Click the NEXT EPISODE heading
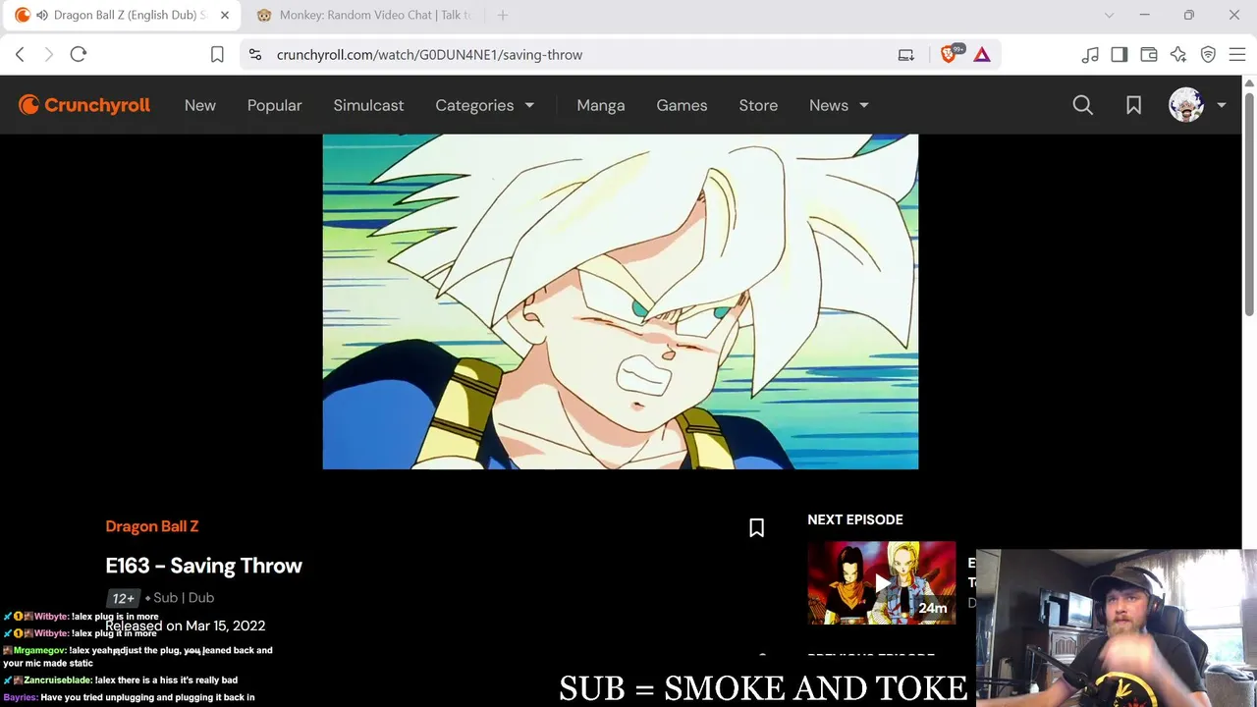1257x707 pixels. coord(855,519)
